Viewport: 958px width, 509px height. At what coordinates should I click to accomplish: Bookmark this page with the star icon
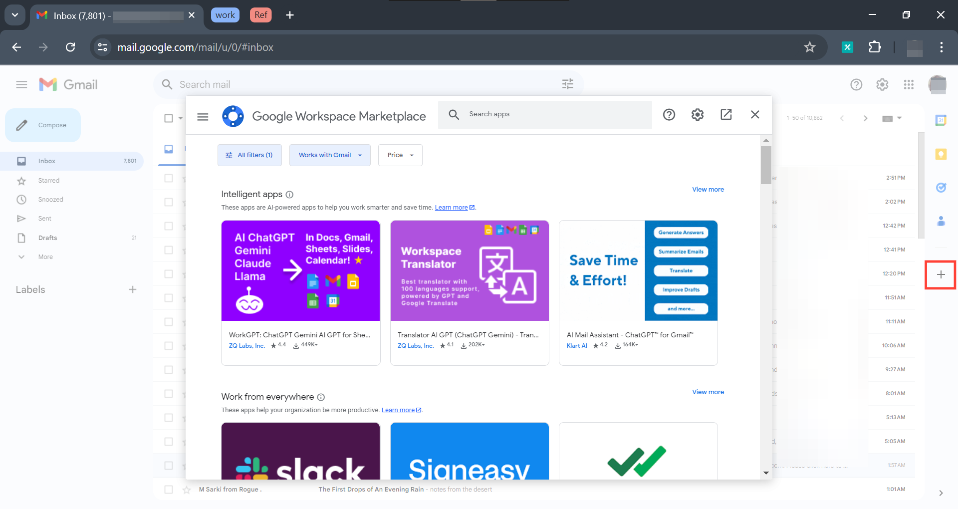tap(809, 47)
